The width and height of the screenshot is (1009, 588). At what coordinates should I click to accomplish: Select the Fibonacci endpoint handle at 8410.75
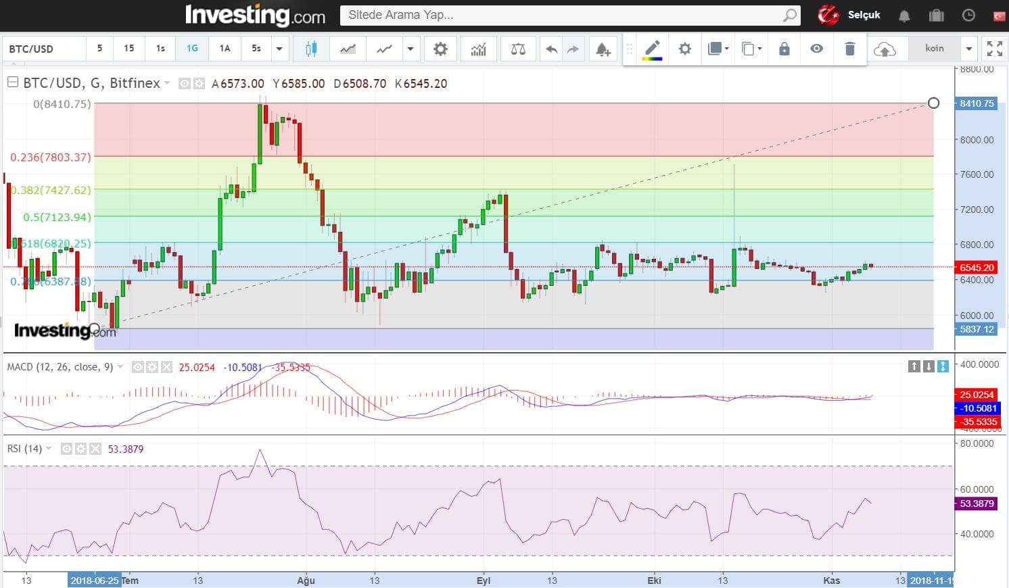[x=933, y=103]
